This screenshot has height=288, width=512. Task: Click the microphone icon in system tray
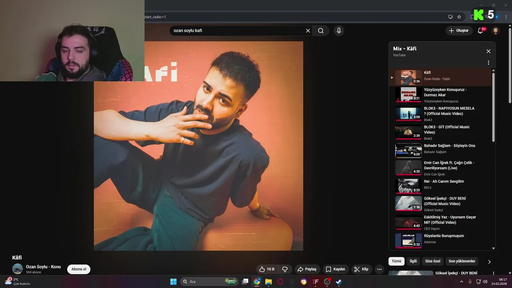pyautogui.click(x=470, y=282)
